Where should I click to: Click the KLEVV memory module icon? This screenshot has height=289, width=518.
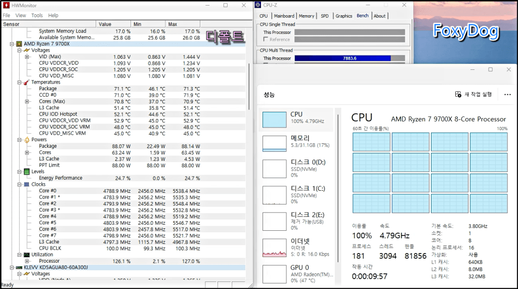pyautogui.click(x=19, y=268)
